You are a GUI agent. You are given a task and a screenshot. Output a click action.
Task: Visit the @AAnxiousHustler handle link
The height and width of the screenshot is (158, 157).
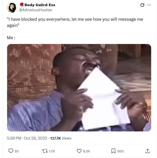[36, 10]
